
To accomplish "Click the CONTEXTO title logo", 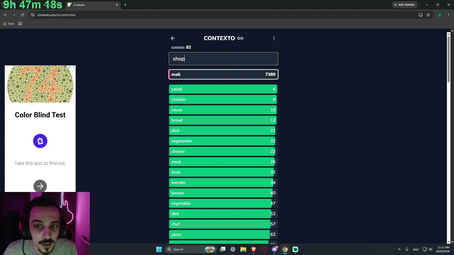I will click(x=223, y=38).
